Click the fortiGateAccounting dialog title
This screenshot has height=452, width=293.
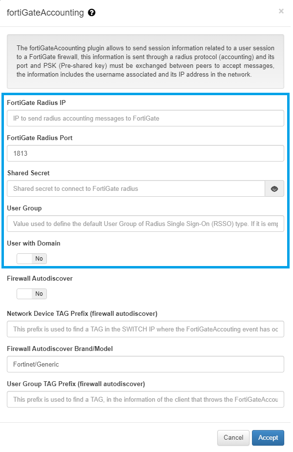[x=45, y=13]
